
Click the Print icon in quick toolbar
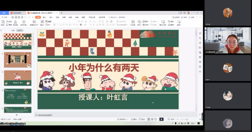[19, 17]
